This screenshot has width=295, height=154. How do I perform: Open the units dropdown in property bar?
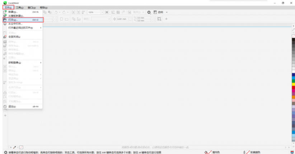tap(101, 19)
